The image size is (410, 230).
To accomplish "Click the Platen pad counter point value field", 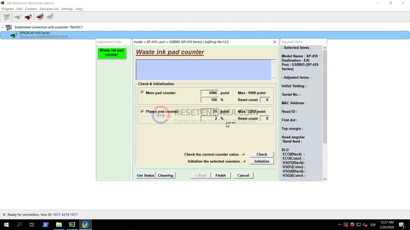I will 209,111.
